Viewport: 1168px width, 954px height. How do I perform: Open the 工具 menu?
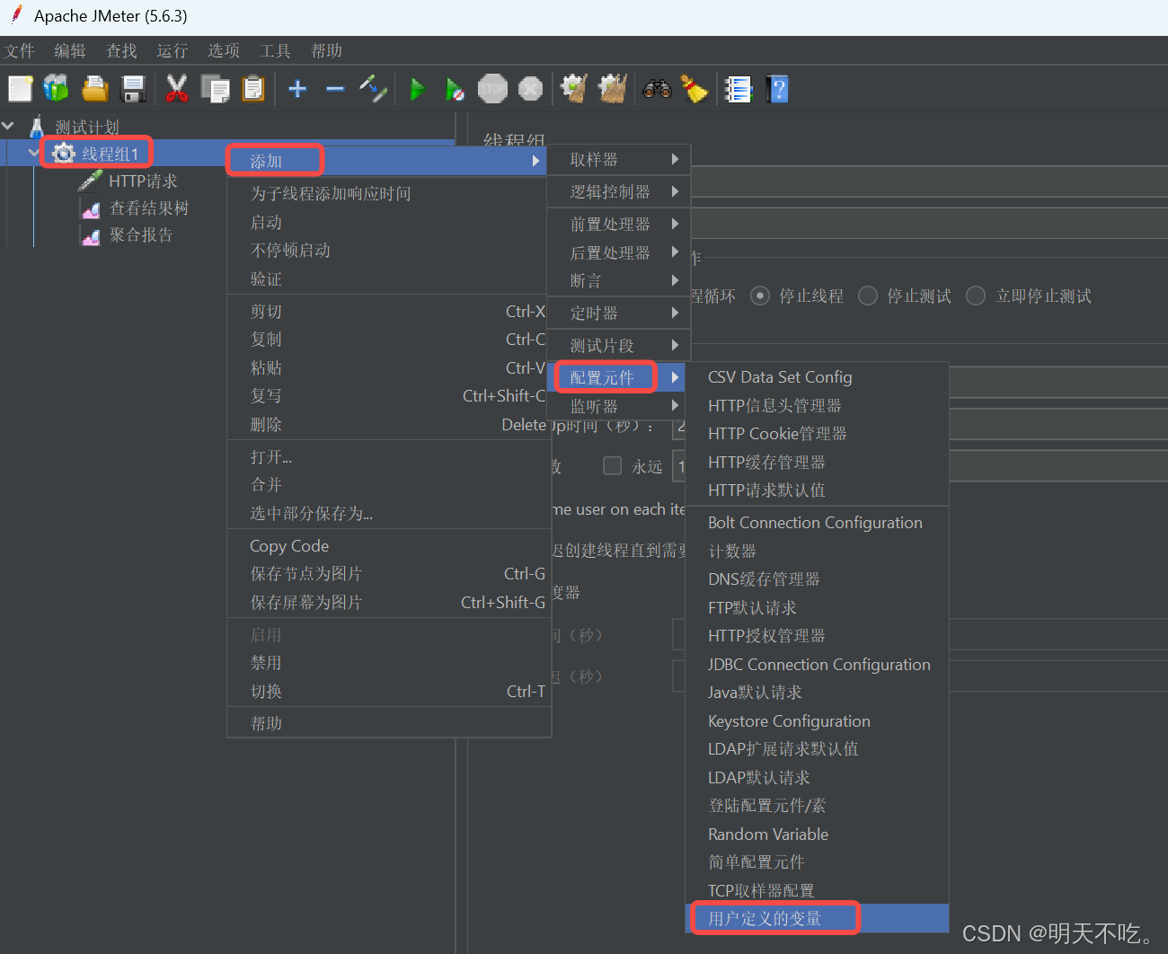click(x=275, y=51)
